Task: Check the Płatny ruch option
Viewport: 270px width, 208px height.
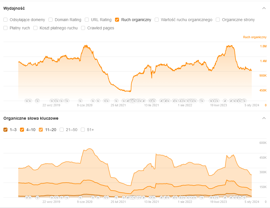Action: pyautogui.click(x=5, y=28)
